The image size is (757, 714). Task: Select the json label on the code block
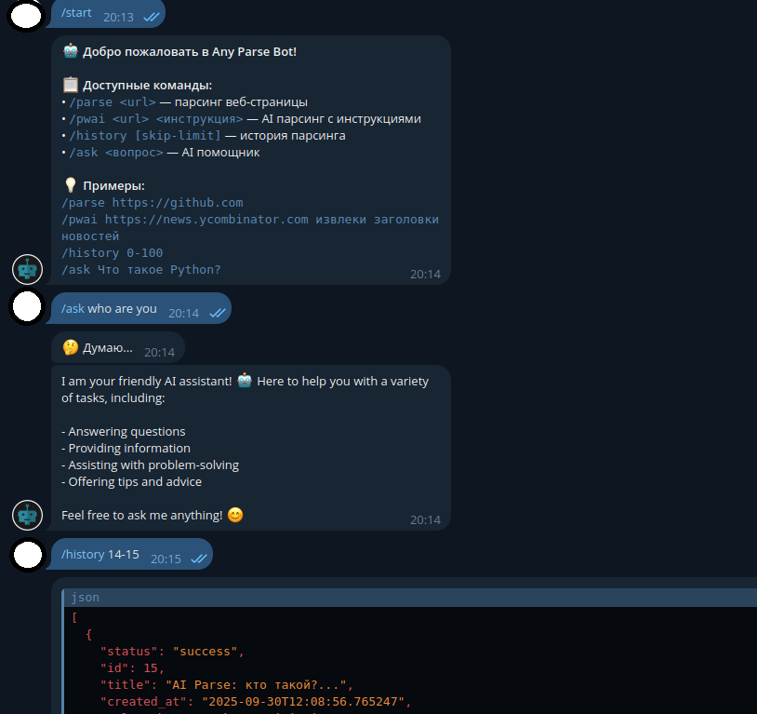pyautogui.click(x=85, y=597)
